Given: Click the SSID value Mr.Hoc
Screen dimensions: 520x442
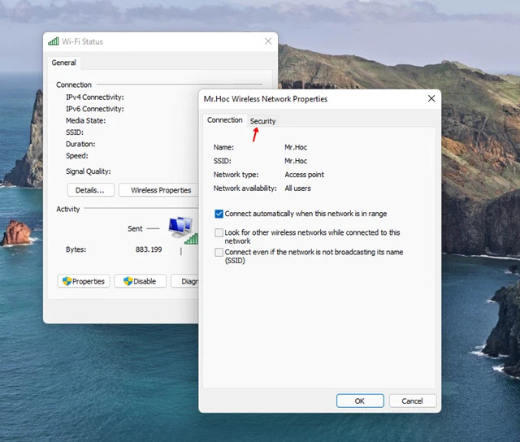Looking at the screenshot, I should click(x=296, y=161).
